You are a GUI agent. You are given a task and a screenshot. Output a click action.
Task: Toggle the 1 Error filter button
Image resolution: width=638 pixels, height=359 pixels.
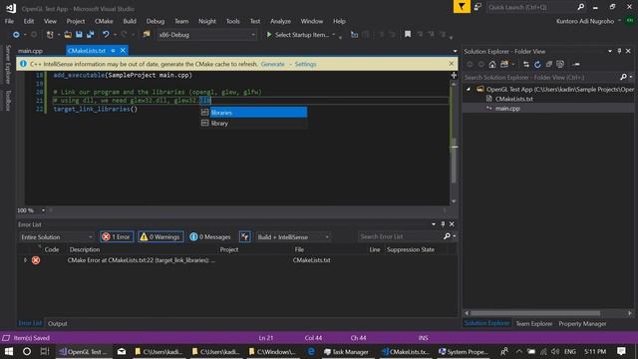[117, 237]
